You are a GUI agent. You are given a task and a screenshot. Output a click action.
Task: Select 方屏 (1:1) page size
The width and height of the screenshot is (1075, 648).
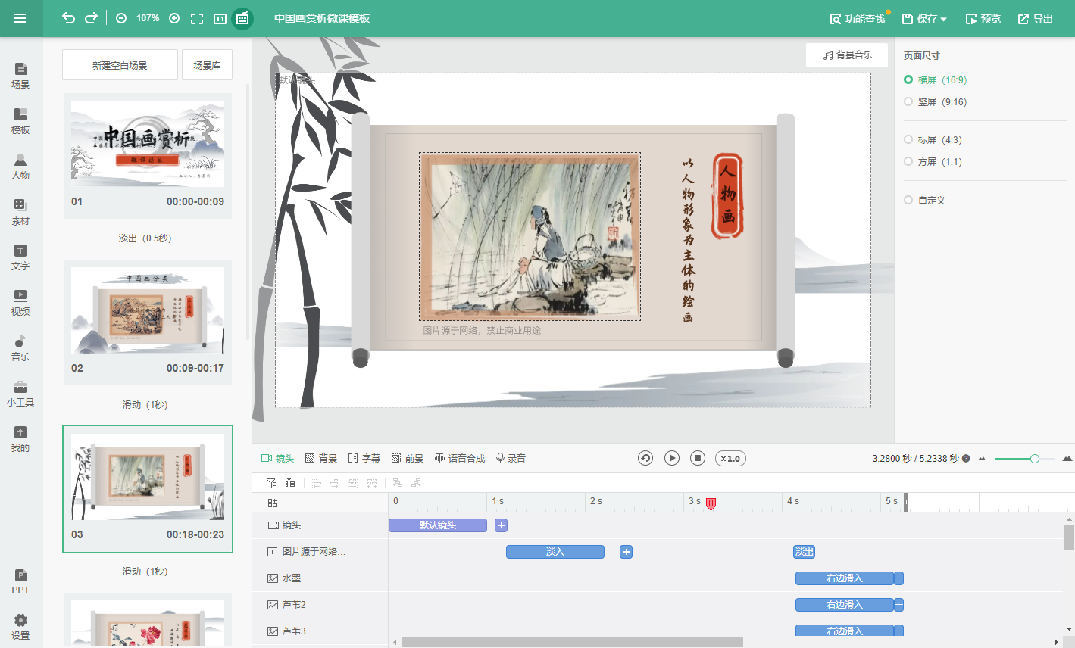pos(933,161)
